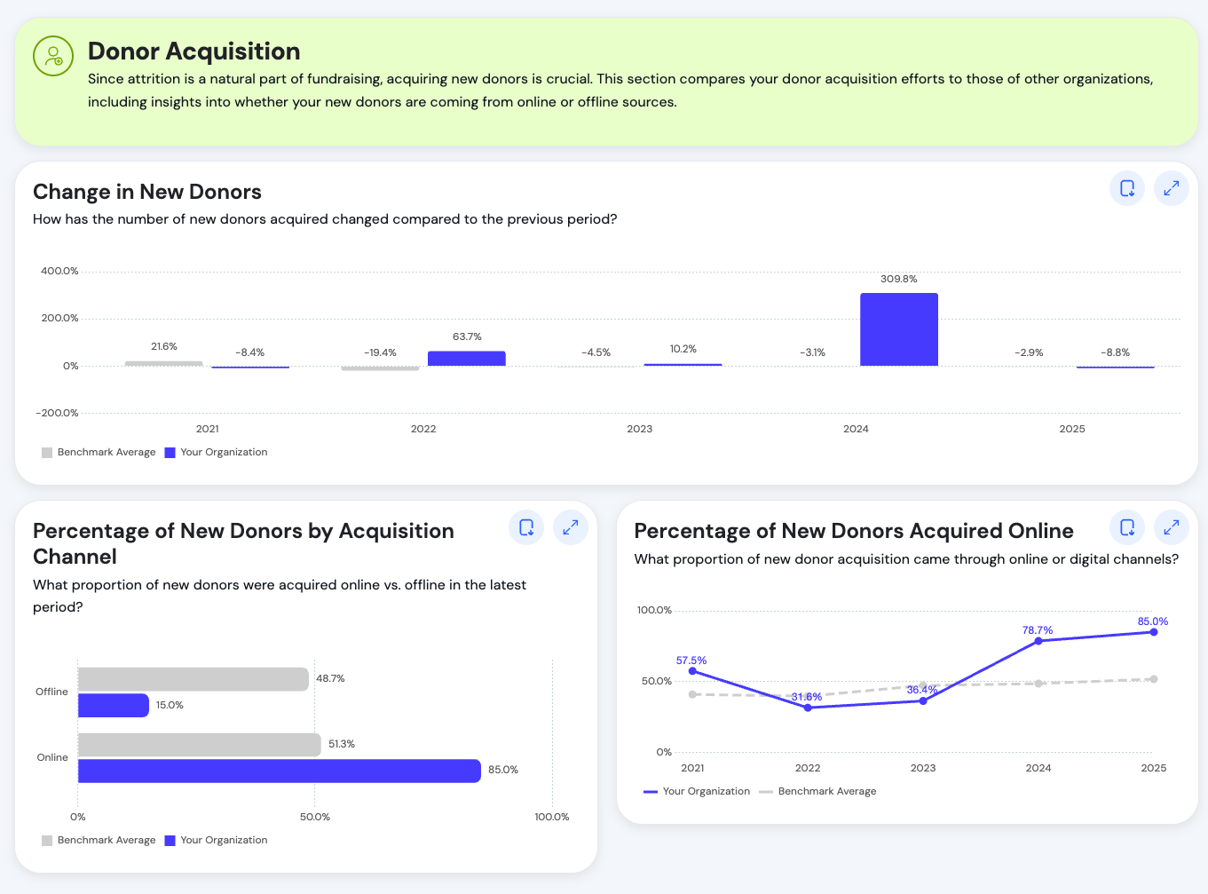Toggle Benchmark Average legend in Acquisition Channel chart
Image resolution: width=1208 pixels, height=894 pixels.
[98, 841]
